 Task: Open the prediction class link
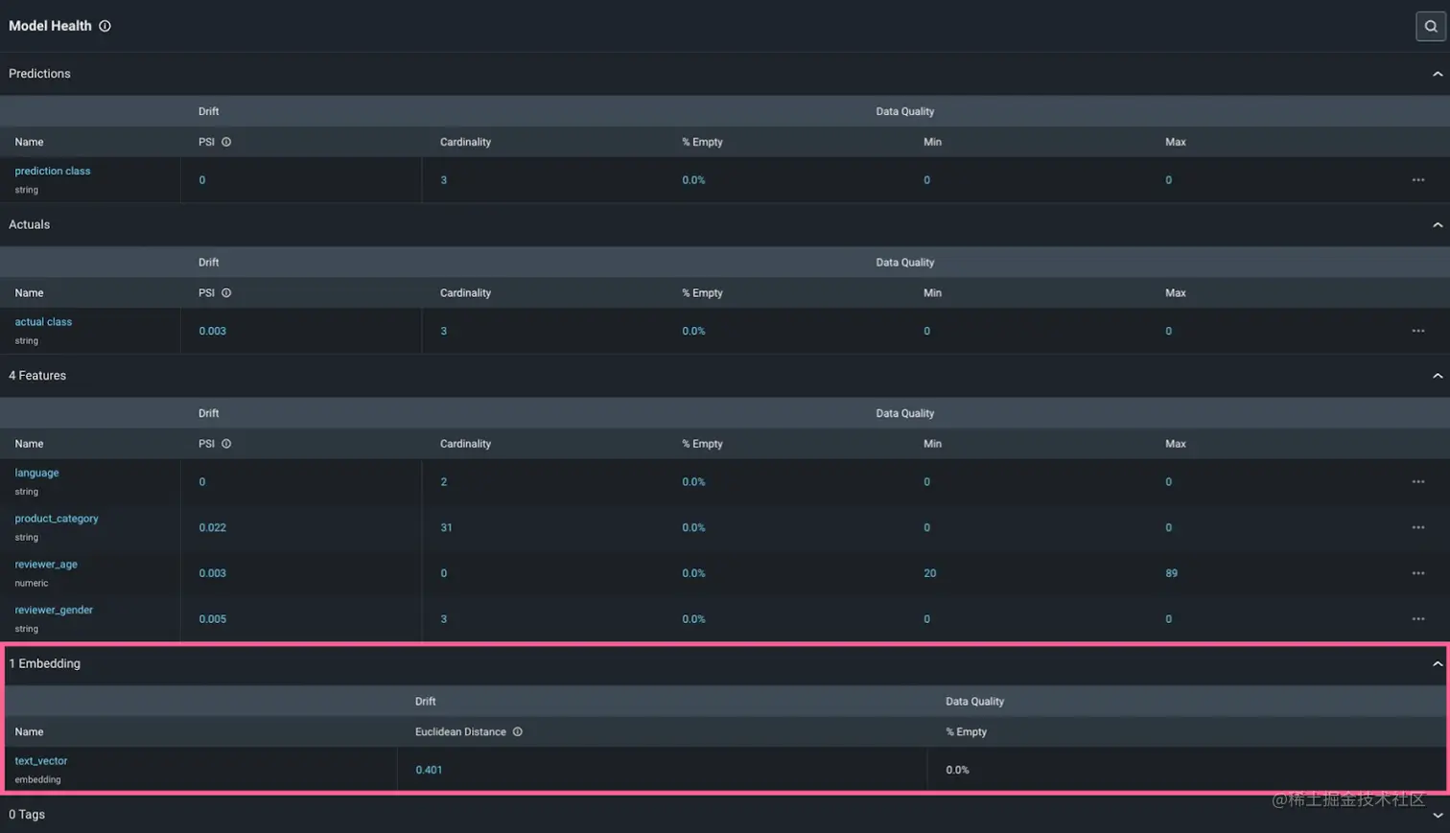click(53, 171)
